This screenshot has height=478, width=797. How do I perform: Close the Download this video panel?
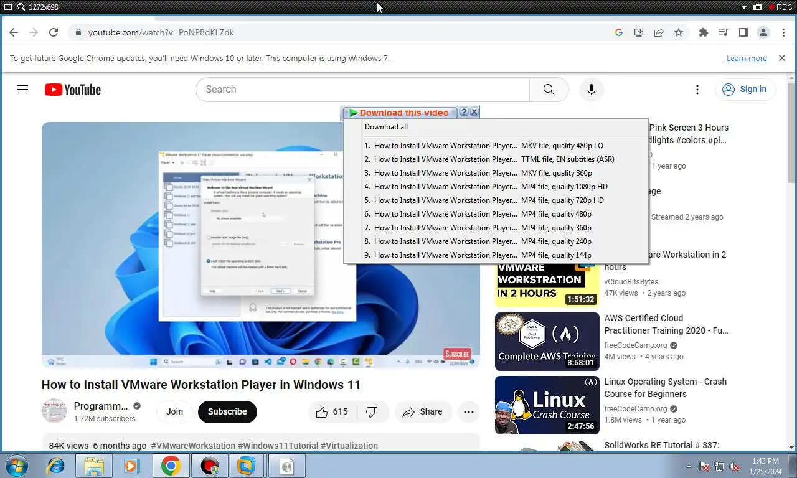tap(474, 112)
